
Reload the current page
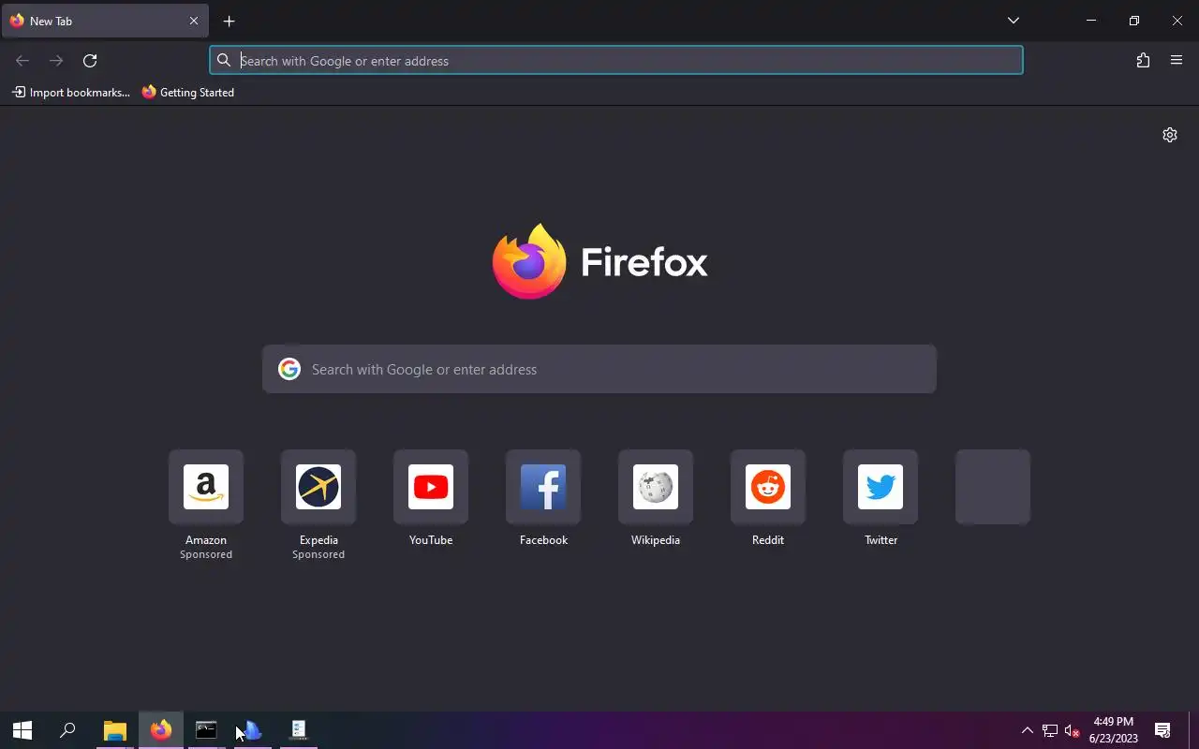(x=90, y=61)
